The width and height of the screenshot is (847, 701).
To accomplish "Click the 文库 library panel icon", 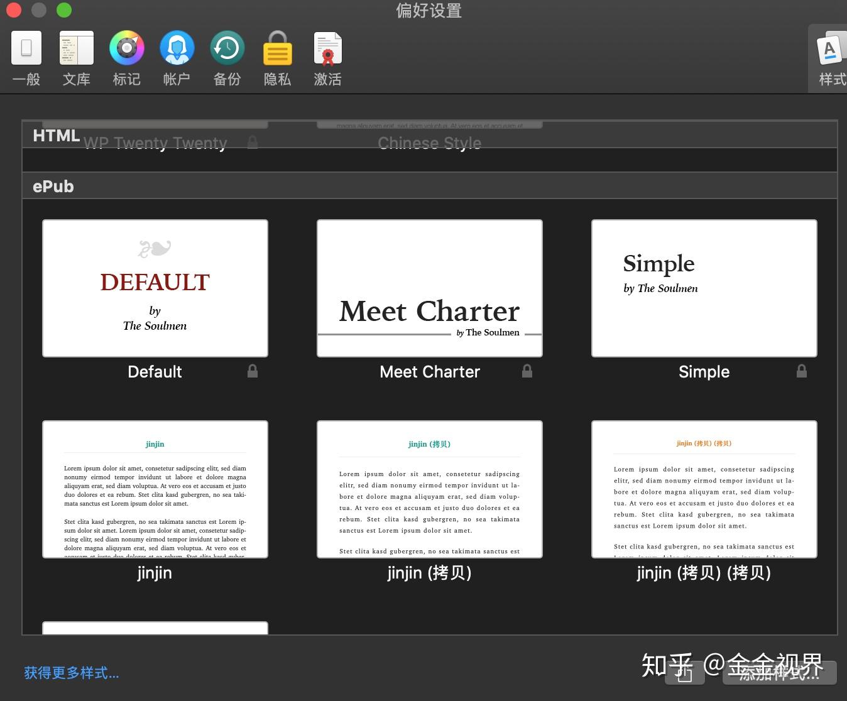I will (x=77, y=48).
